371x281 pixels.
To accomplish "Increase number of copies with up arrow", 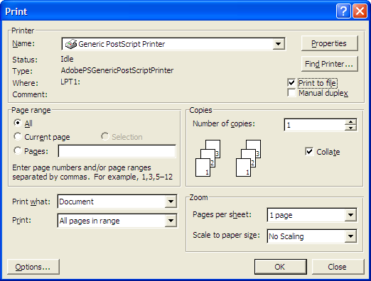I will pyautogui.click(x=350, y=122).
